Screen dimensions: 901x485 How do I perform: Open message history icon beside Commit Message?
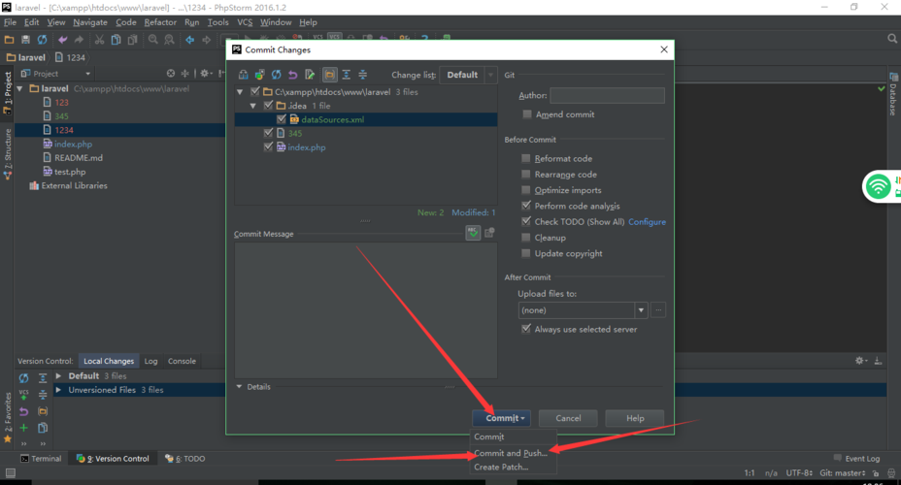tap(489, 233)
